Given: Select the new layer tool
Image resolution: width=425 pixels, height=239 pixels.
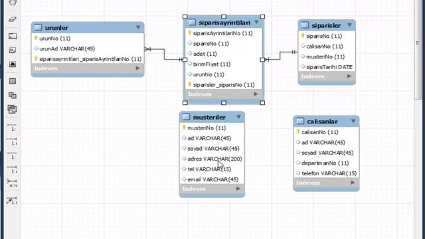Looking at the screenshot, I should [x=12, y=36].
